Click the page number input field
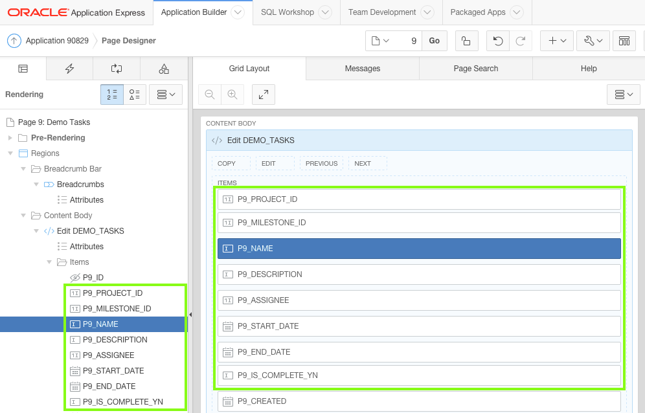Screen dimensions: 645x413 pyautogui.click(x=408, y=41)
